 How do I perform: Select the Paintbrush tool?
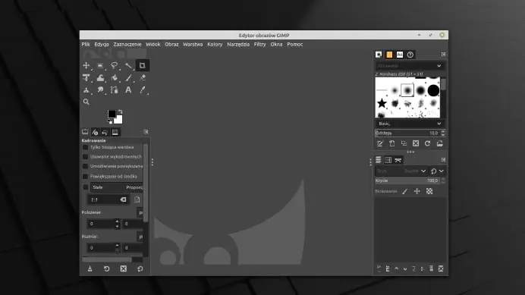coord(128,78)
